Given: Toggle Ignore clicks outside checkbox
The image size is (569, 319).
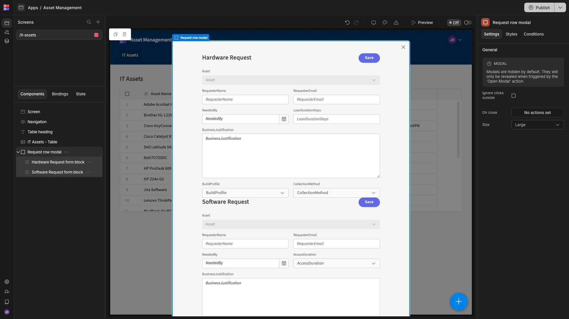Looking at the screenshot, I should click(x=514, y=96).
